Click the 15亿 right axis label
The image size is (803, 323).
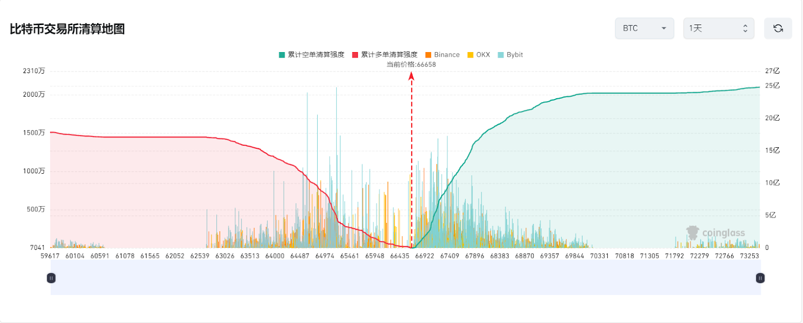pos(772,150)
